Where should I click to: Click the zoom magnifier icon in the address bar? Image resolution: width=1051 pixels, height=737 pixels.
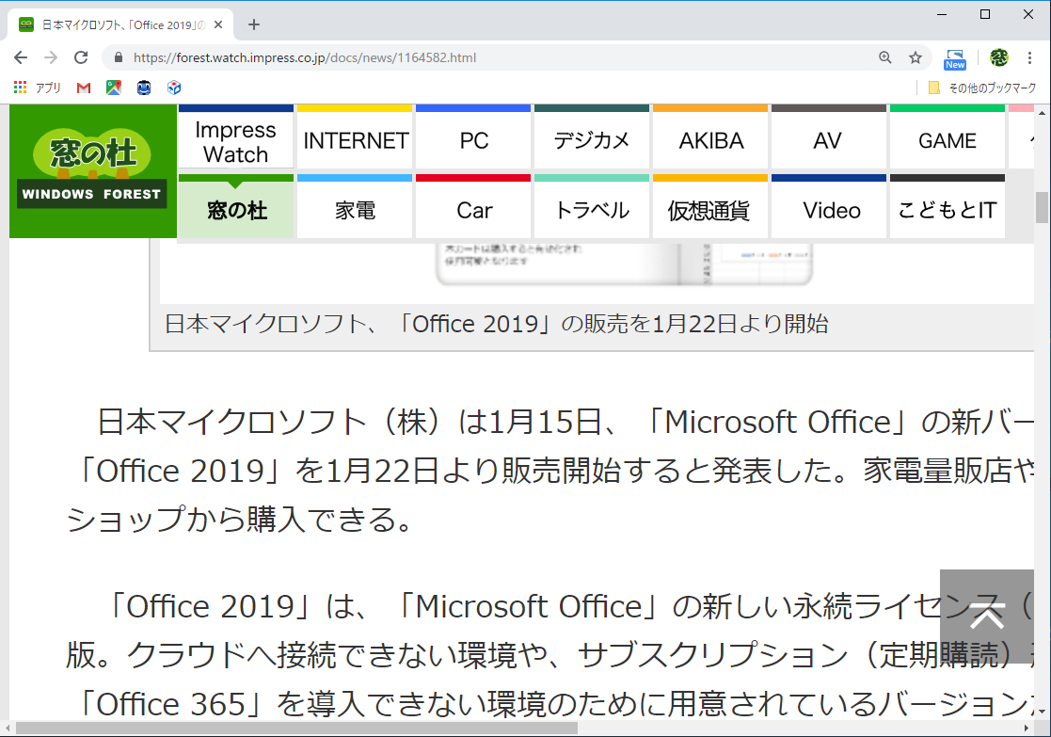pyautogui.click(x=884, y=57)
